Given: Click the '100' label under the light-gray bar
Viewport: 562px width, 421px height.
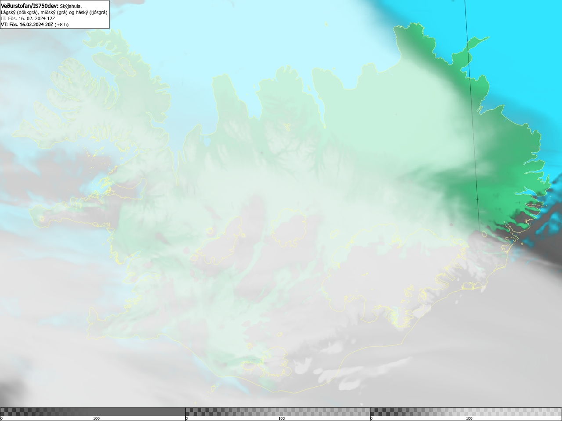Looking at the screenshot, I should pos(469,418).
